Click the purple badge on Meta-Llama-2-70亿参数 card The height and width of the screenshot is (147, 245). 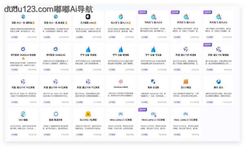[143, 110]
